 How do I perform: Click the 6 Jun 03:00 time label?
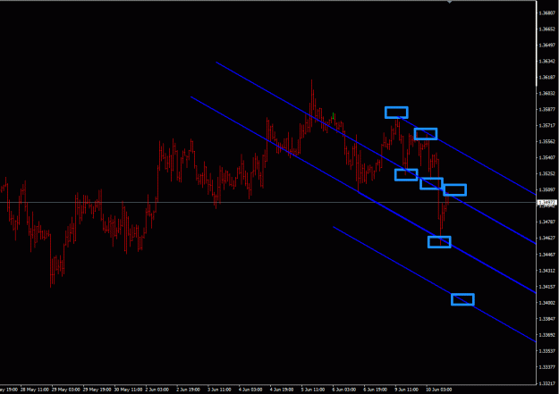pyautogui.click(x=344, y=390)
